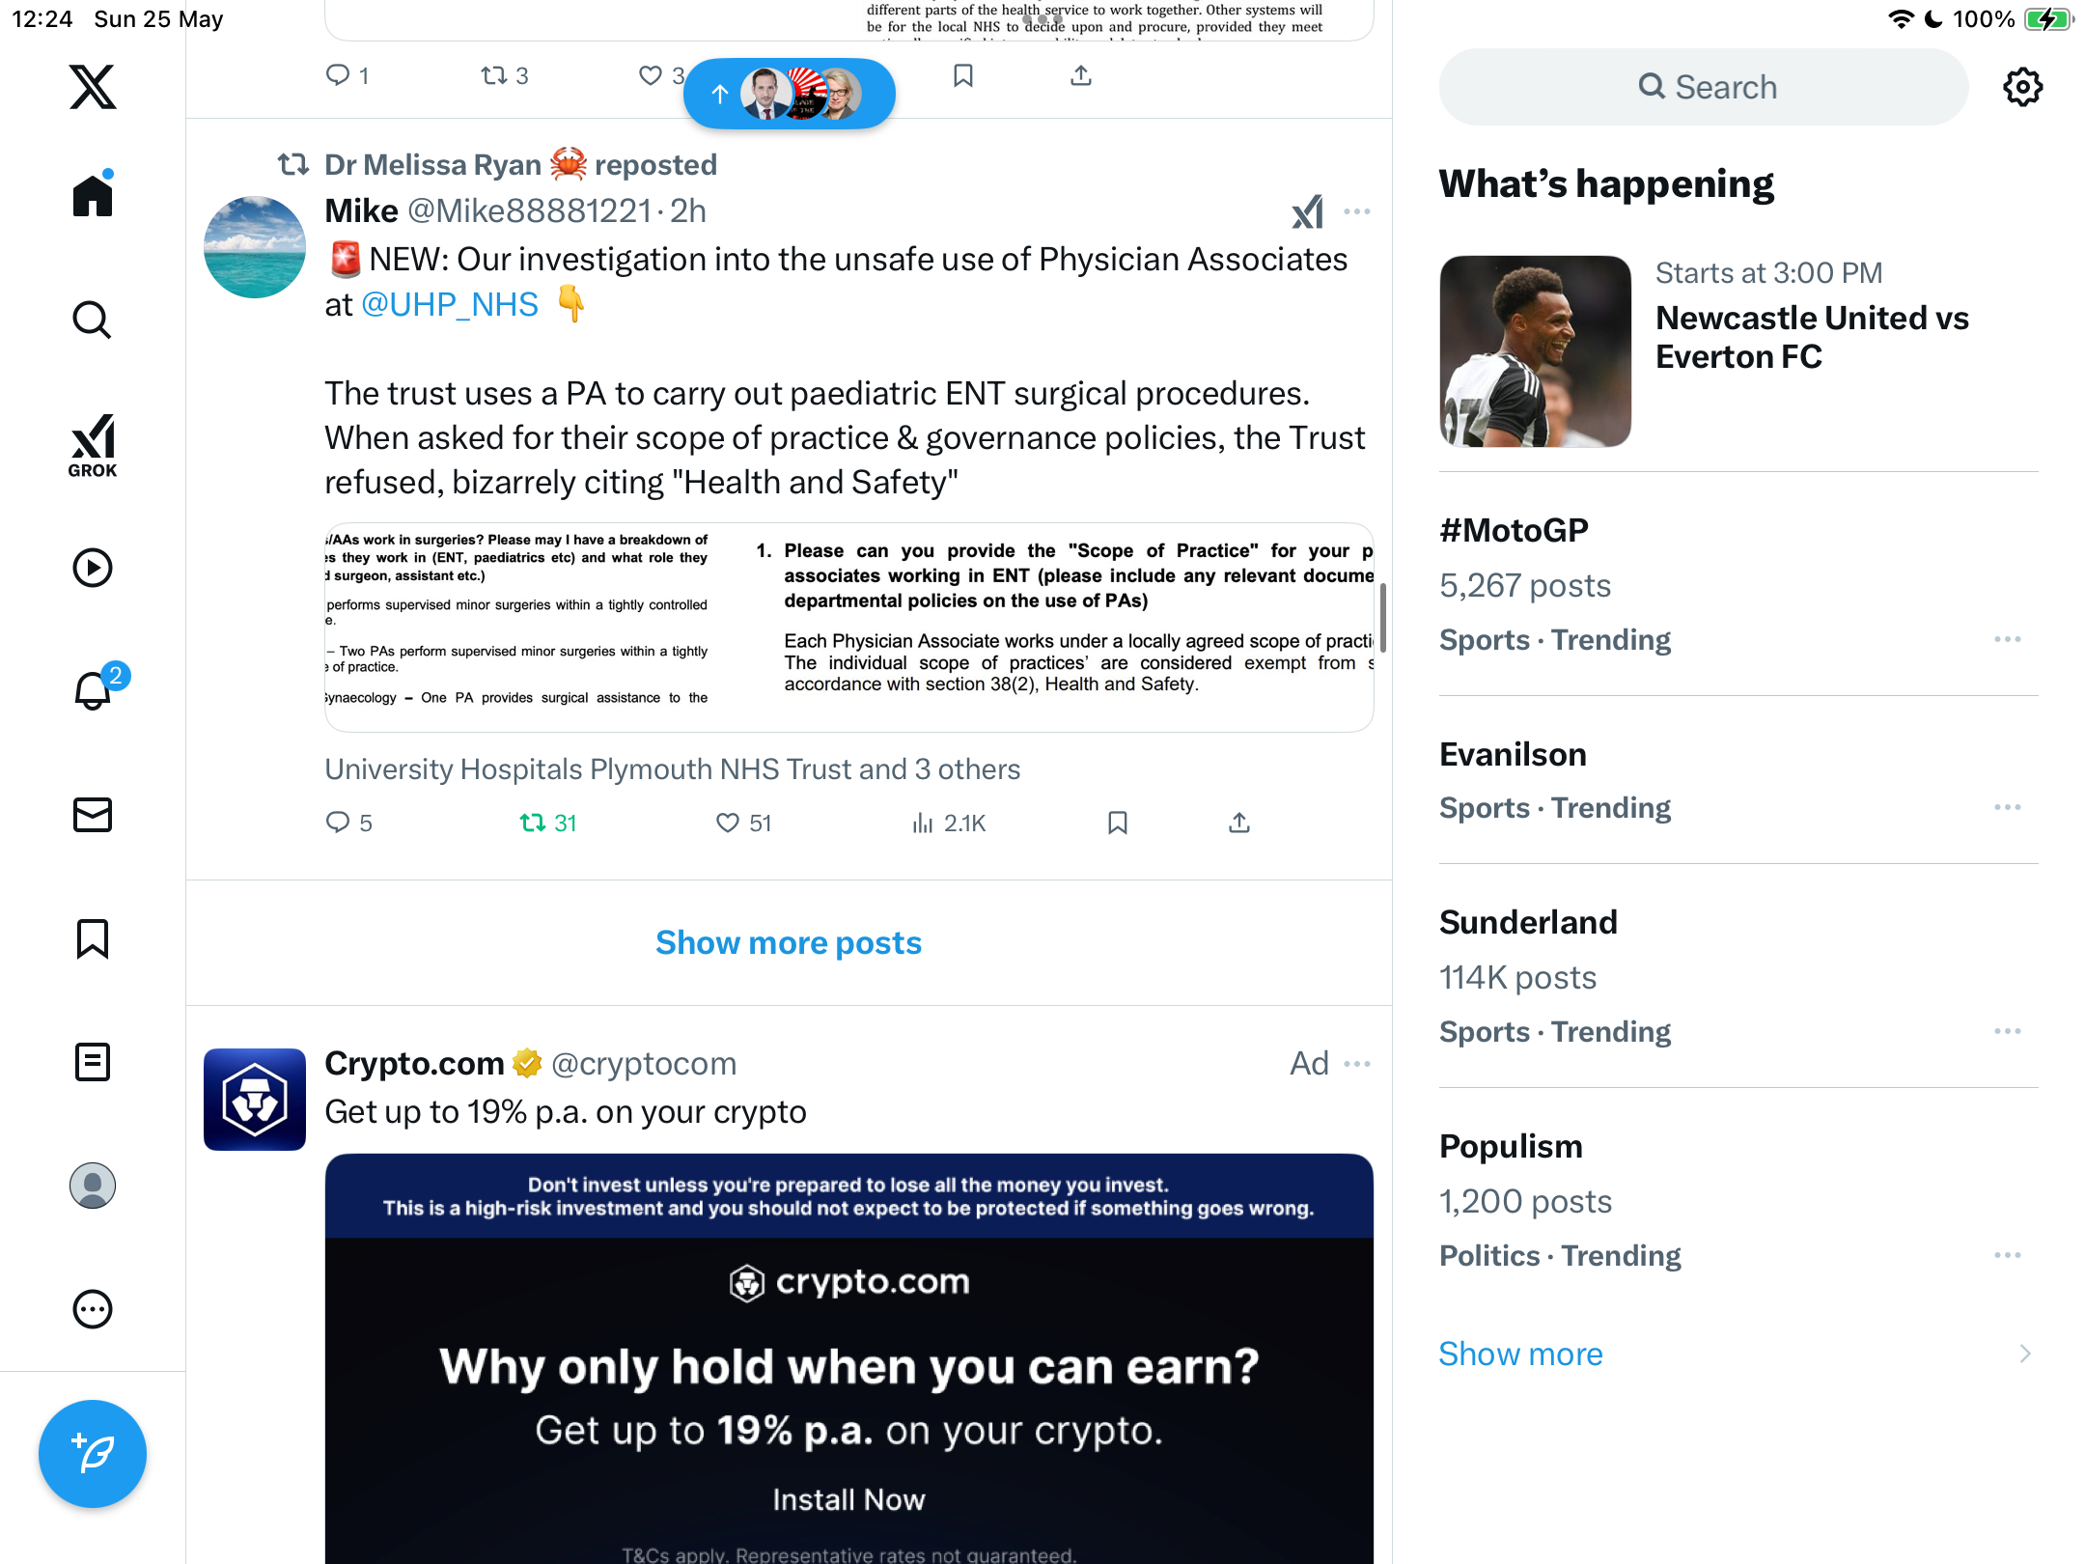This screenshot has width=2085, height=1564.
Task: Click the compose post button
Action: 93,1454
